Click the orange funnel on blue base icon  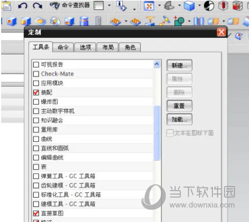pos(150,21)
